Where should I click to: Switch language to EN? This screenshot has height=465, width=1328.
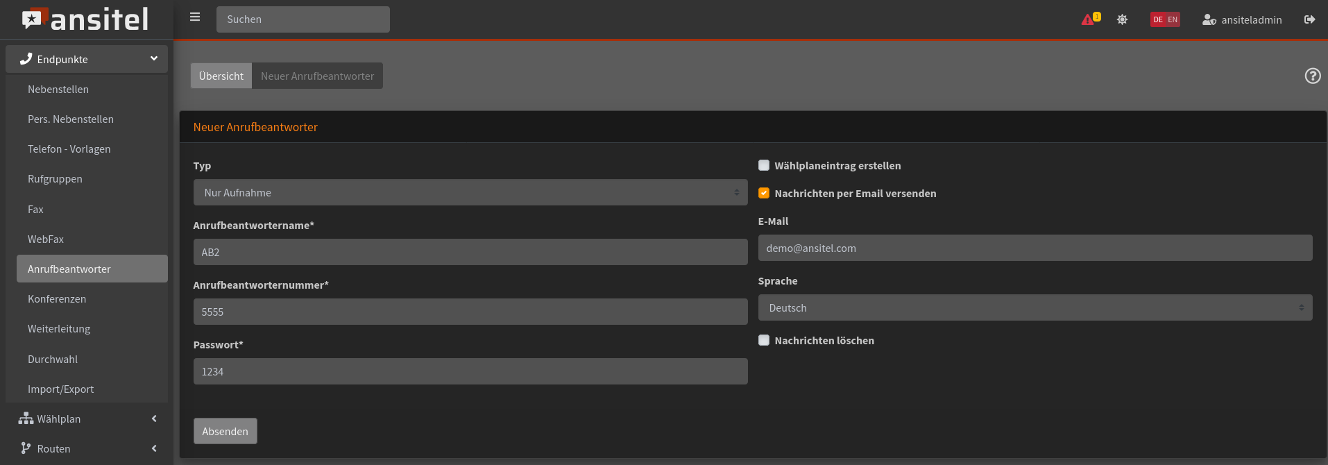1173,19
